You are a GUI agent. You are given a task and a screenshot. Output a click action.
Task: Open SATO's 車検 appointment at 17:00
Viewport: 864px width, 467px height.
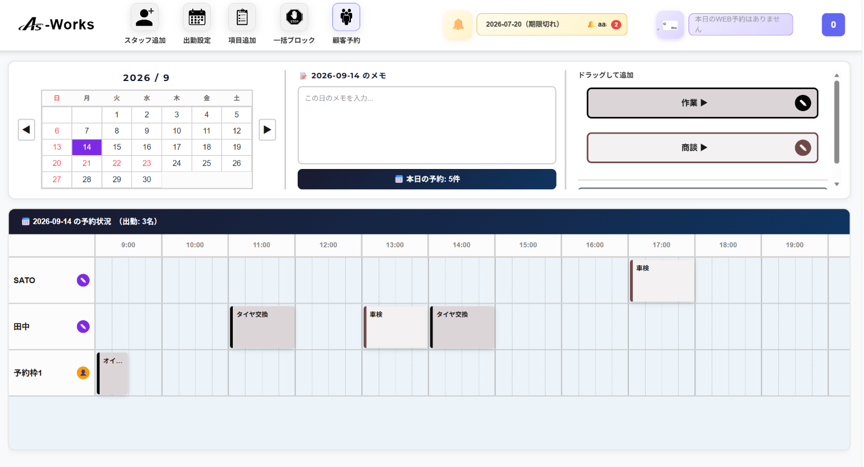[662, 281]
